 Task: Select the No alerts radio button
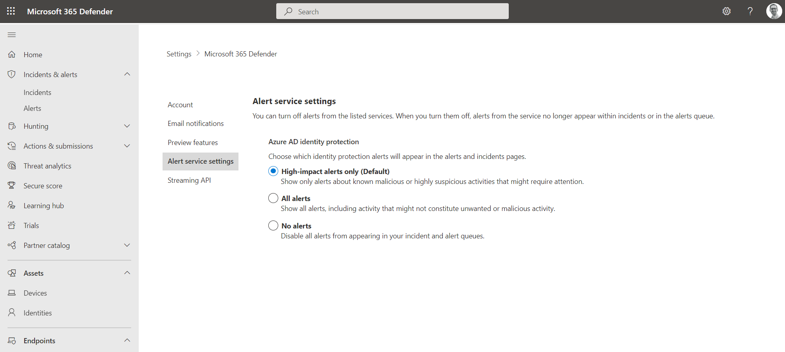pyautogui.click(x=273, y=225)
